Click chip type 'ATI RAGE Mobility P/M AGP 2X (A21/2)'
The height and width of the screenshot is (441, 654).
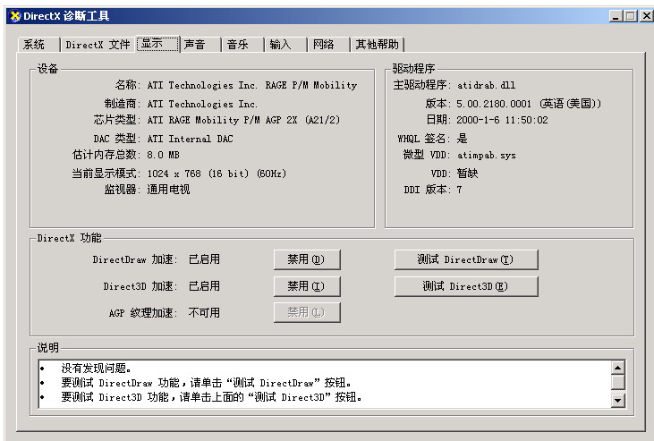pyautogui.click(x=243, y=120)
